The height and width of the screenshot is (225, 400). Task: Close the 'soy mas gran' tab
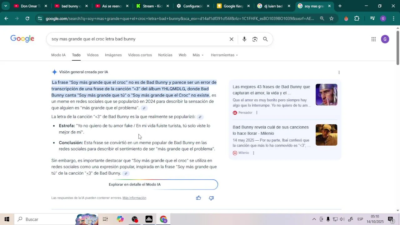point(329,6)
